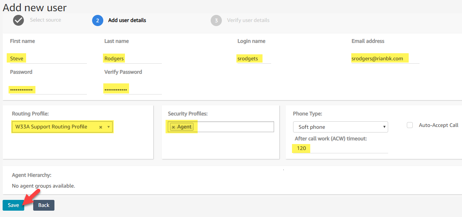
Task: Click the step 2 circle icon
Action: coord(98,20)
